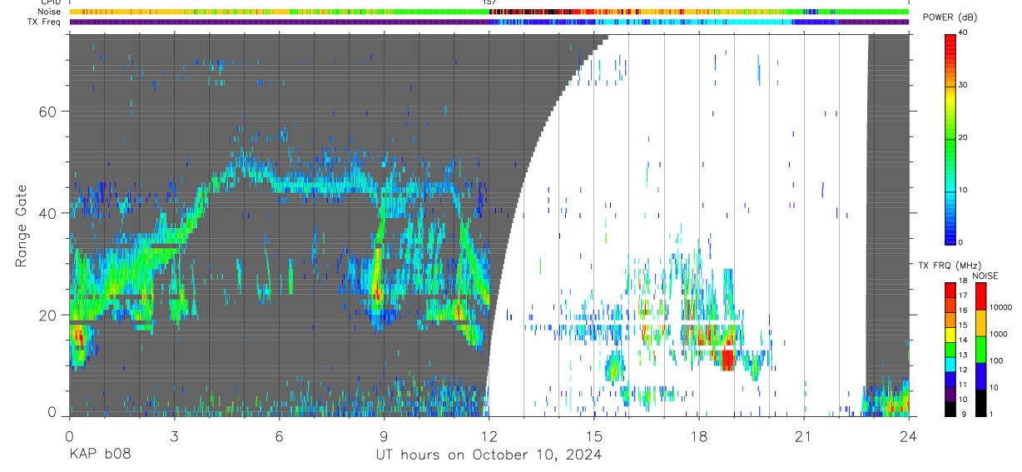The width and height of the screenshot is (1022, 472).
Task: Select the TX FRQ legend color bar
Action: coord(951,350)
